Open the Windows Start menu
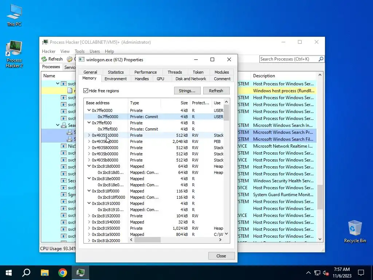This screenshot has width=373, height=280. pyautogui.click(x=9, y=273)
